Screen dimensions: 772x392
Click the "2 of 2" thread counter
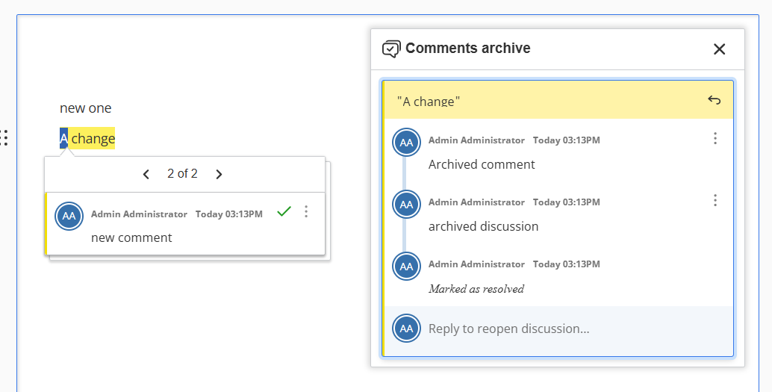[182, 174]
